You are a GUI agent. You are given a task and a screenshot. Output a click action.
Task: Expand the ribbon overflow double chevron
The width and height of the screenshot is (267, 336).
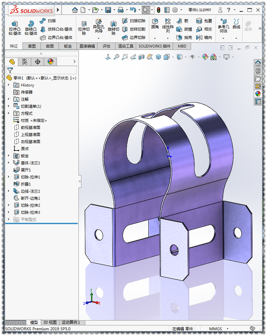pos(260,28)
